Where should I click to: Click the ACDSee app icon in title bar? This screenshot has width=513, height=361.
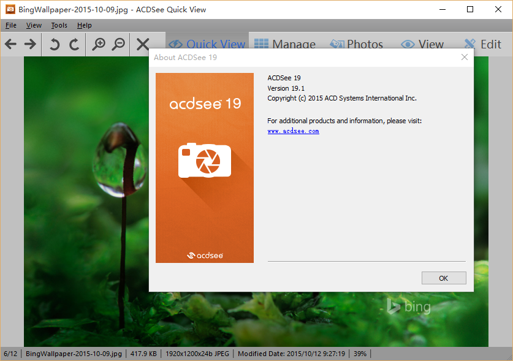pos(10,9)
